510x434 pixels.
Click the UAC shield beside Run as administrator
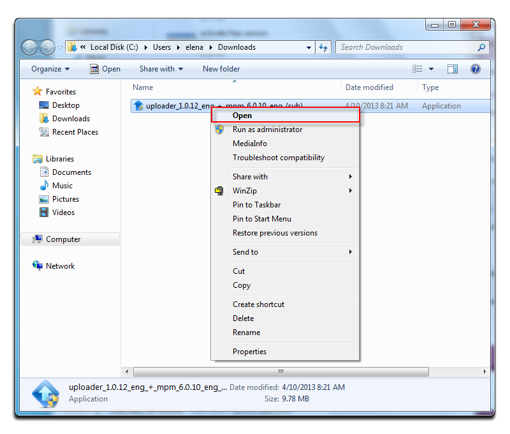coord(219,130)
